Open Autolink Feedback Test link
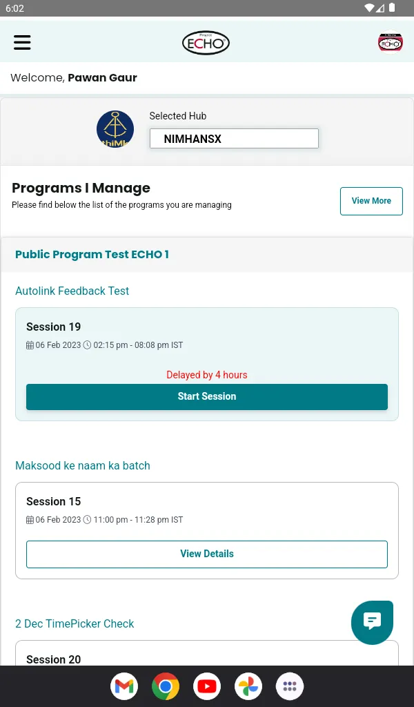The image size is (414, 707). click(72, 291)
